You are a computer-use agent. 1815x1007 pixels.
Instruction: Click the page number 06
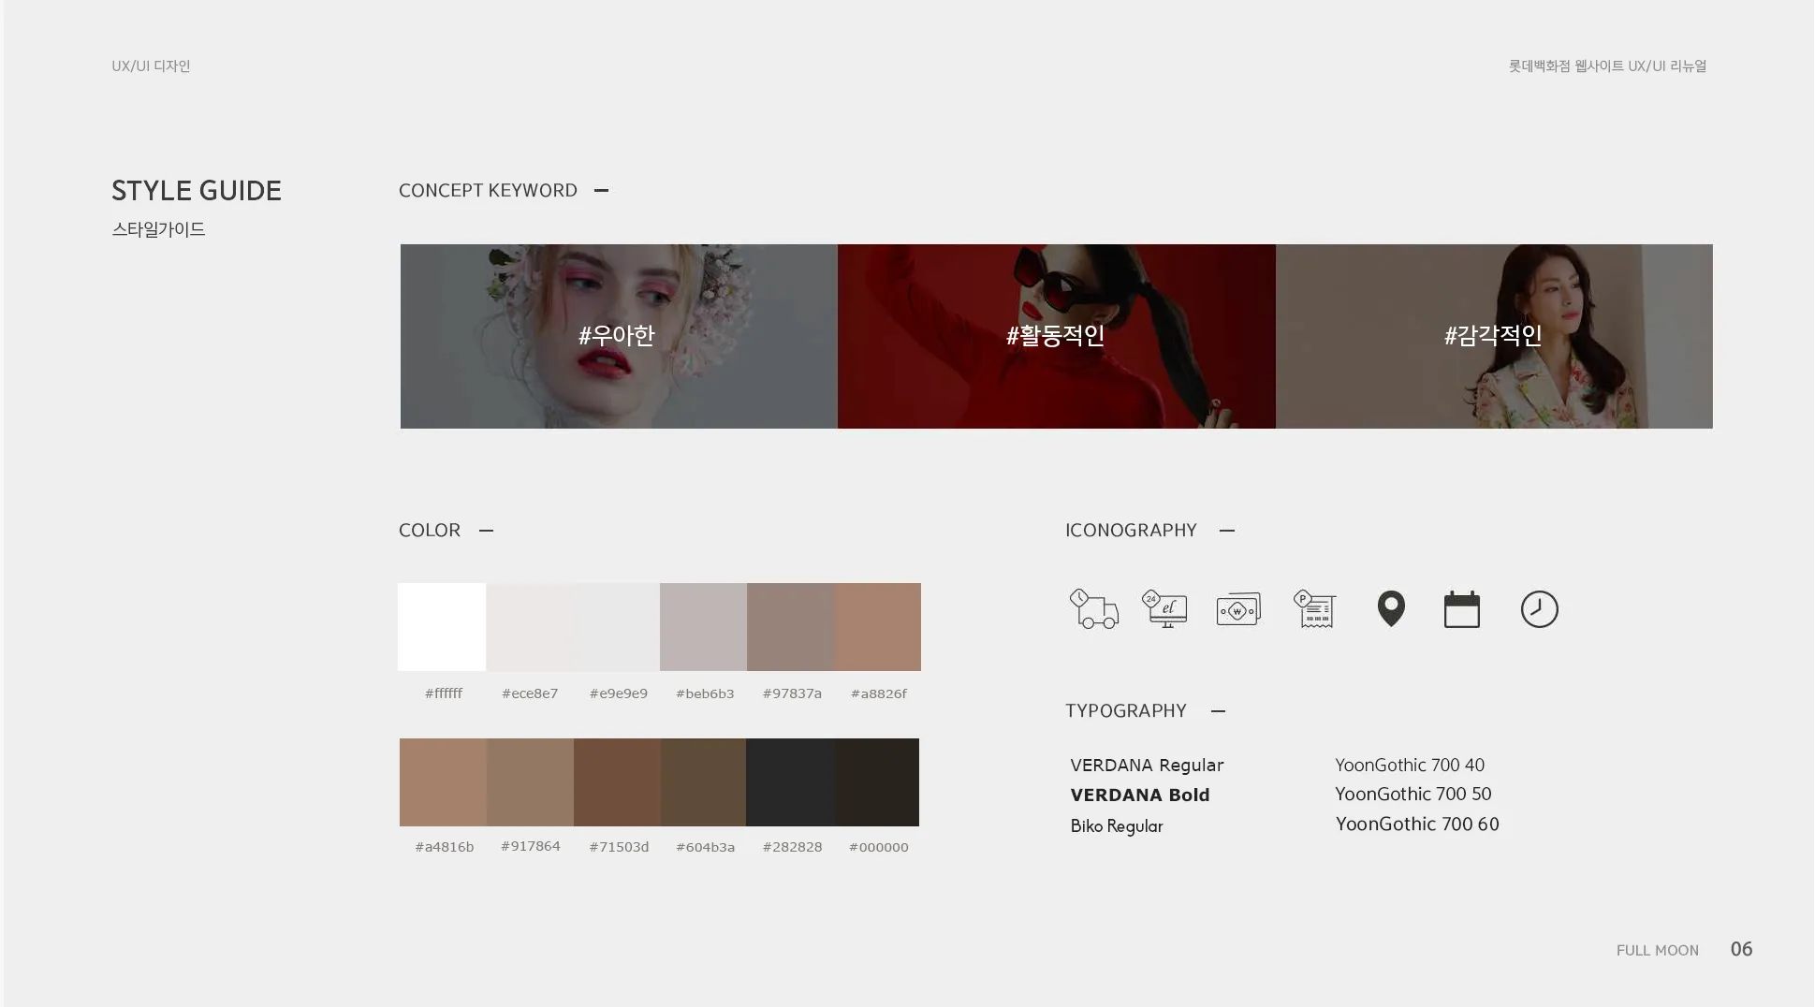(x=1741, y=949)
